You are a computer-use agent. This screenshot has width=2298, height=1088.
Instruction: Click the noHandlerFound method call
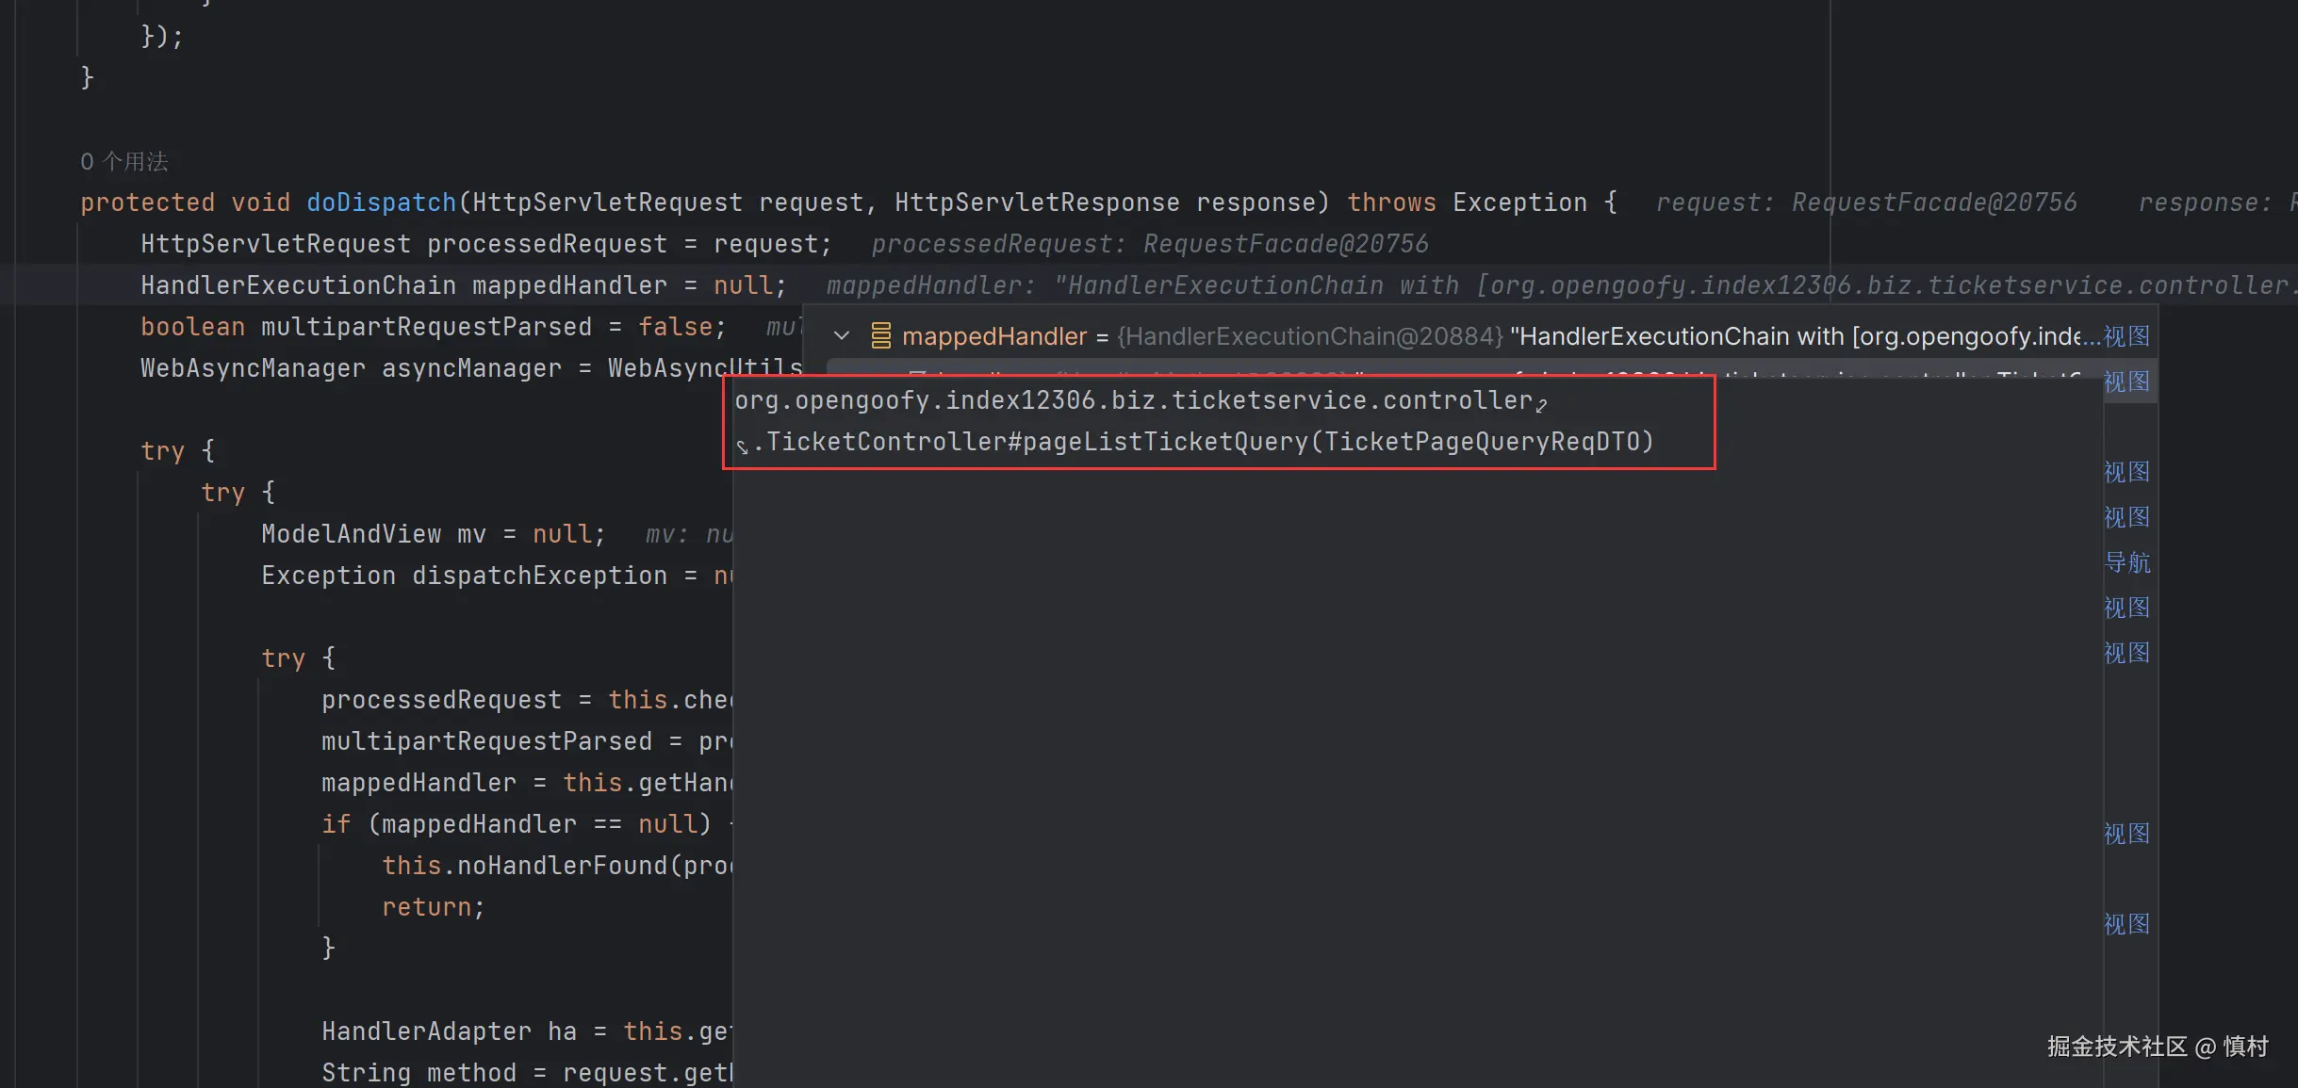pos(560,866)
